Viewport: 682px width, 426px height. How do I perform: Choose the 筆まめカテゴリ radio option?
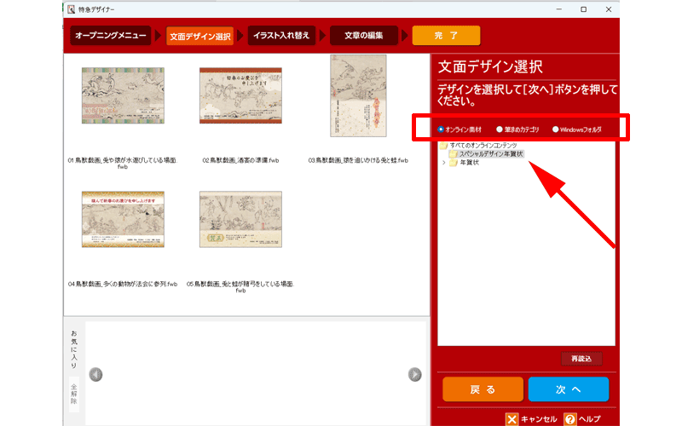coord(500,130)
